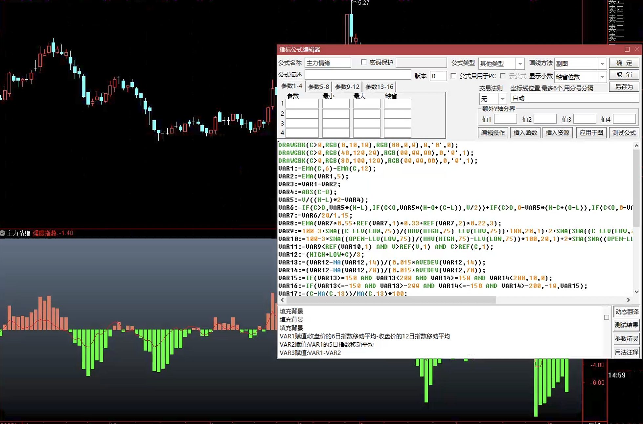Click the VAR12 HIGH+LOW+C code line
Image resolution: width=643 pixels, height=424 pixels.
point(321,255)
